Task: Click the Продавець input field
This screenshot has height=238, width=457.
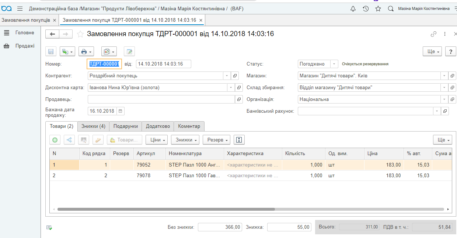Action: [x=161, y=99]
